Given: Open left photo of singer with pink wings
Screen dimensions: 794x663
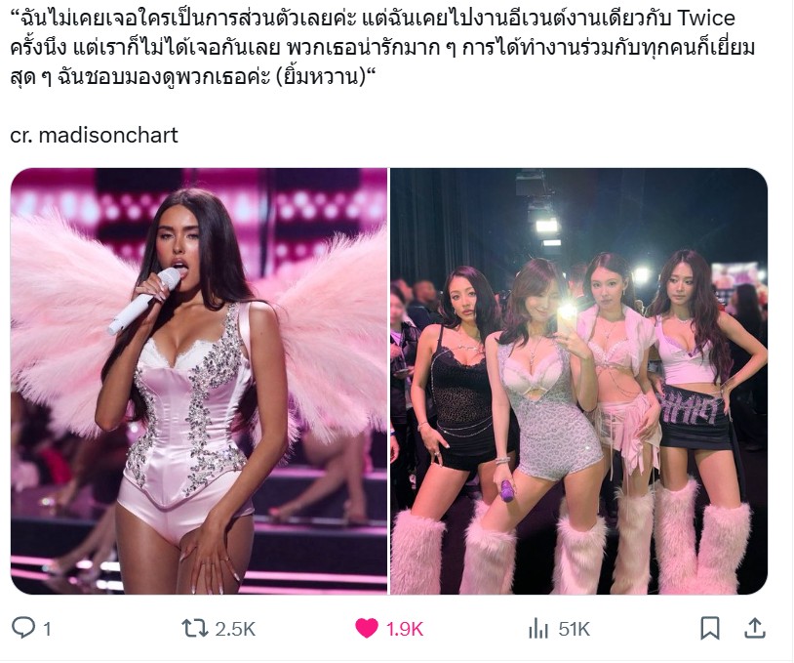Looking at the screenshot, I should [x=199, y=381].
